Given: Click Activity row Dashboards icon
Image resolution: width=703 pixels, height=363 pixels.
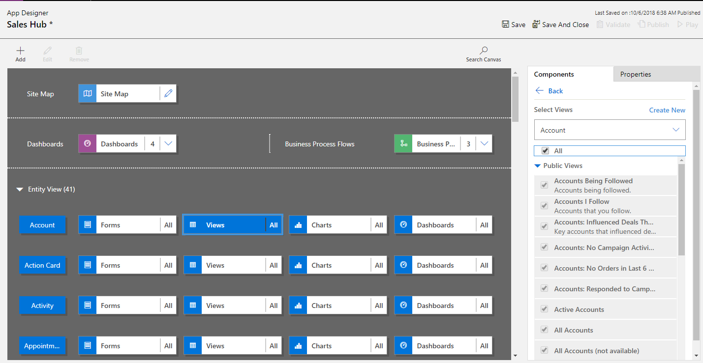Looking at the screenshot, I should pos(403,305).
